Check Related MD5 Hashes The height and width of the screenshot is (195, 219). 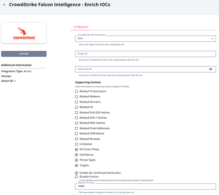[76, 123]
